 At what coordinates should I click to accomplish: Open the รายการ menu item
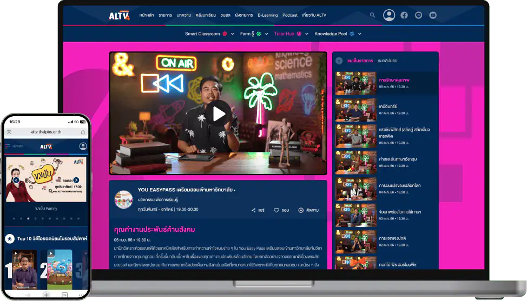165,15
